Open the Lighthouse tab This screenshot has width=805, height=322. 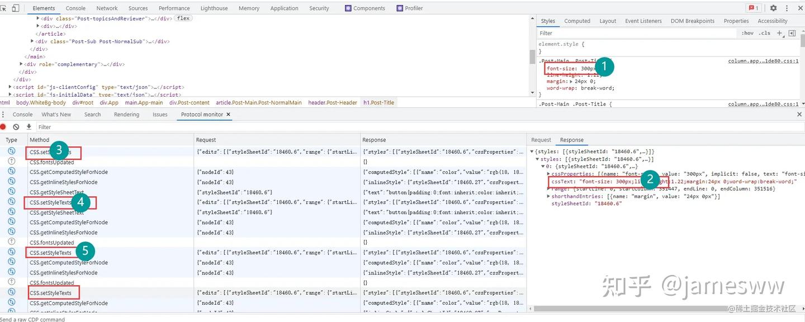tap(214, 8)
